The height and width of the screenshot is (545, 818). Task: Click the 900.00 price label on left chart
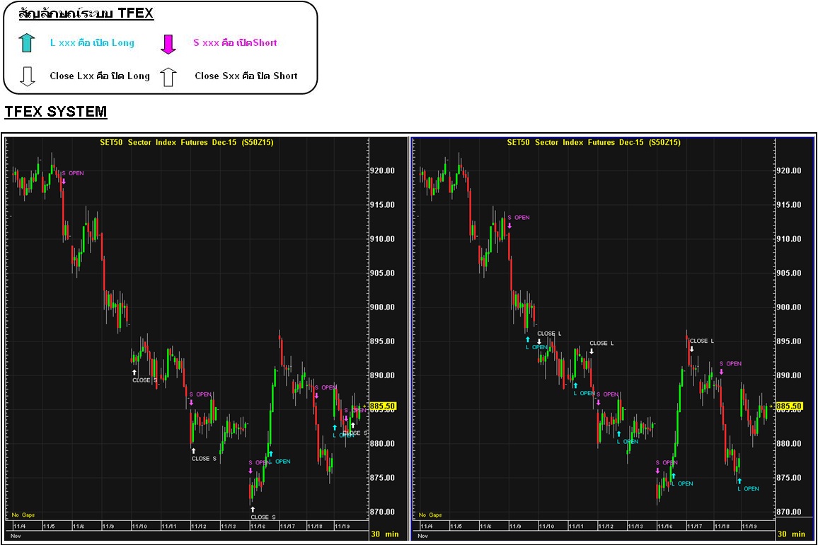[382, 307]
